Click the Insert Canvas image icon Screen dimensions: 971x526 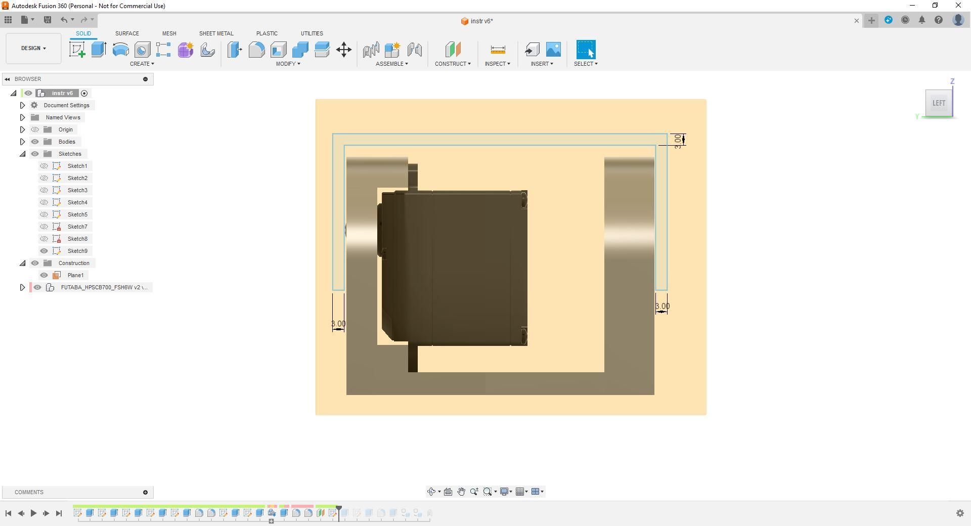pyautogui.click(x=553, y=50)
